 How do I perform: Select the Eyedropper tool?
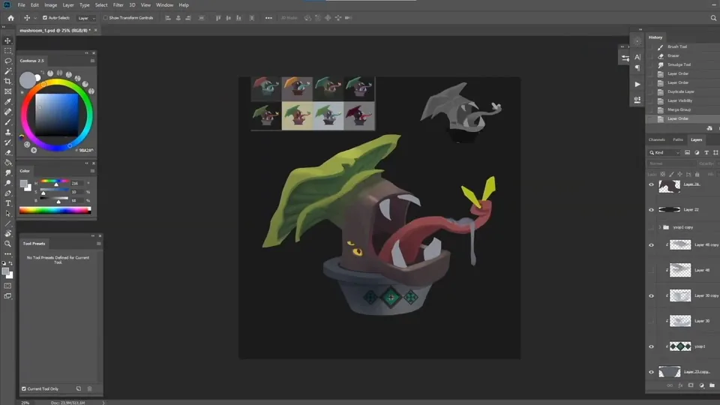7,101
